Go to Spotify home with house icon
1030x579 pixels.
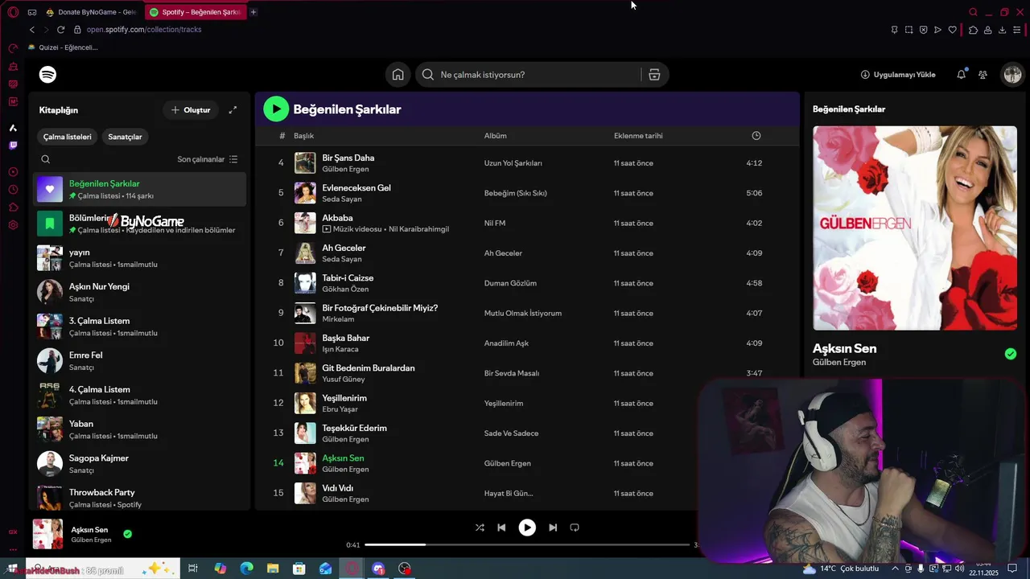(398, 75)
